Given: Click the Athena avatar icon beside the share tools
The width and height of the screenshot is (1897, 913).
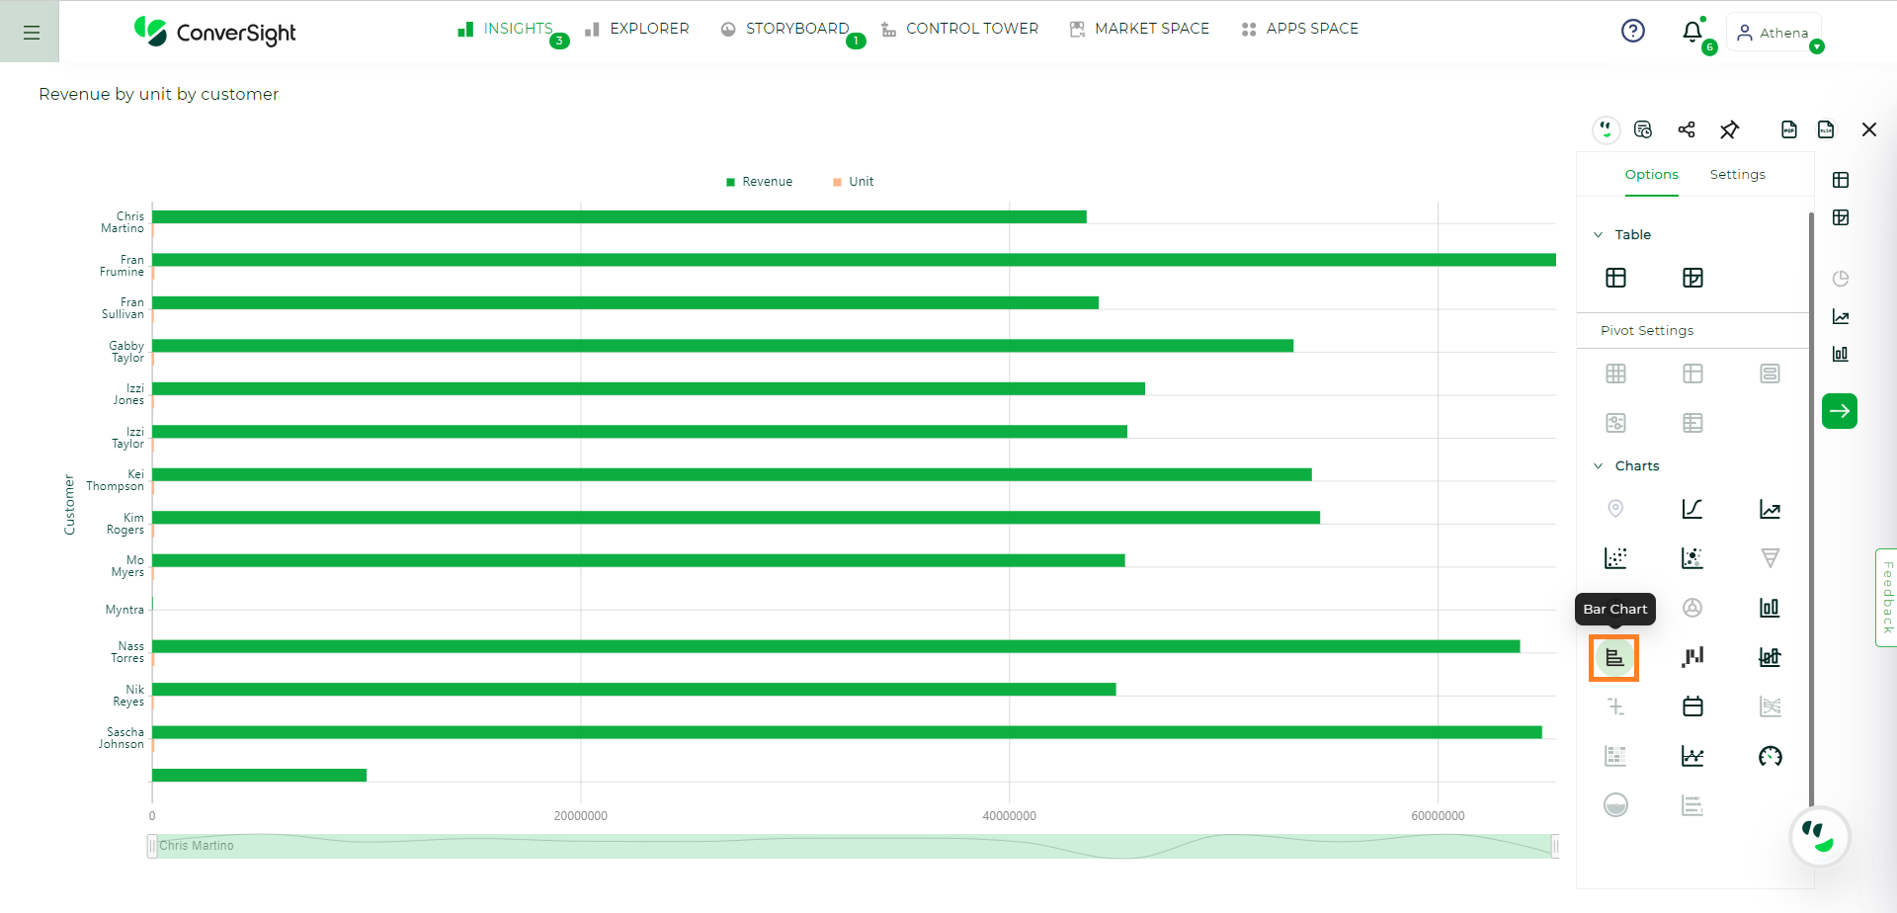Looking at the screenshot, I should pyautogui.click(x=1607, y=129).
